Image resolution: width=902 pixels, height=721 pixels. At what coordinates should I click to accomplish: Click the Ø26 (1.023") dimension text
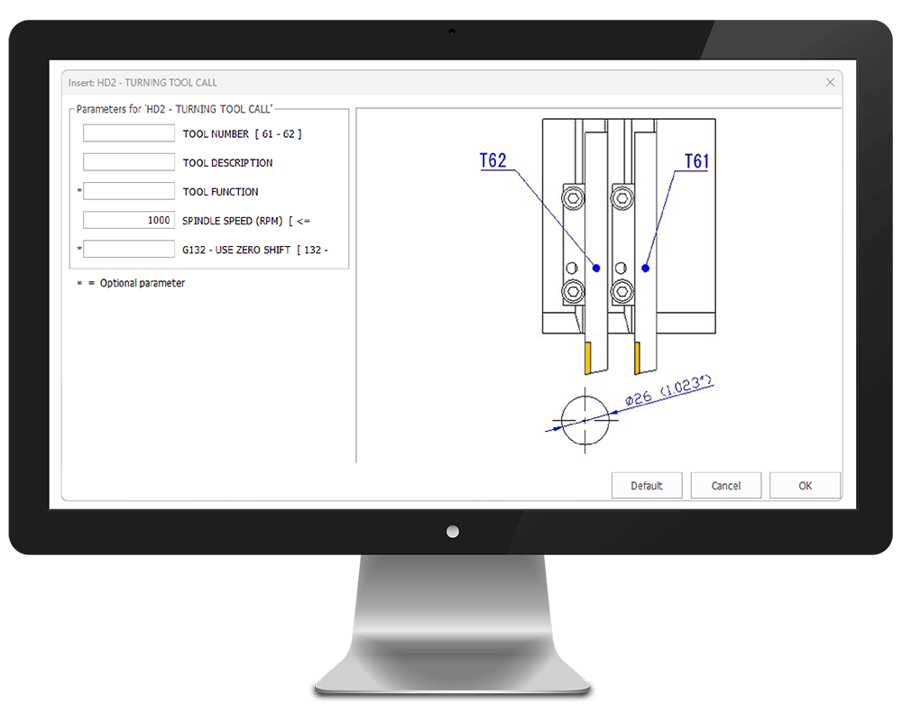[x=668, y=394]
